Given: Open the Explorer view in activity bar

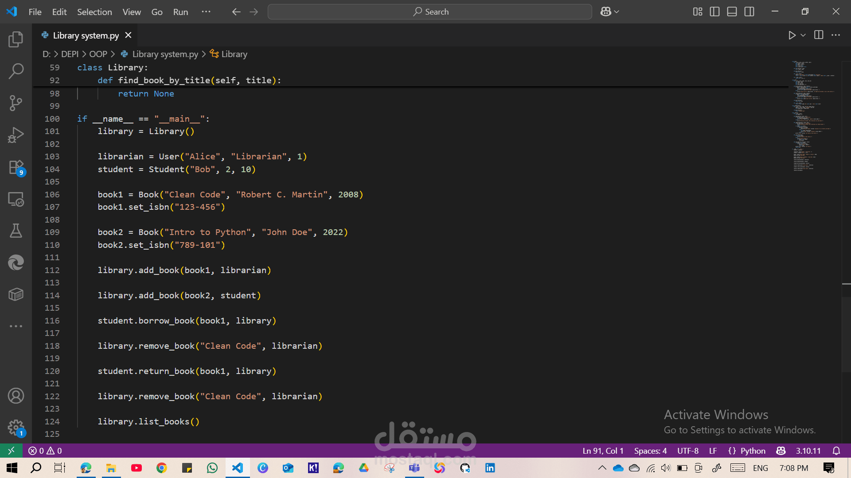Looking at the screenshot, I should [x=16, y=39].
